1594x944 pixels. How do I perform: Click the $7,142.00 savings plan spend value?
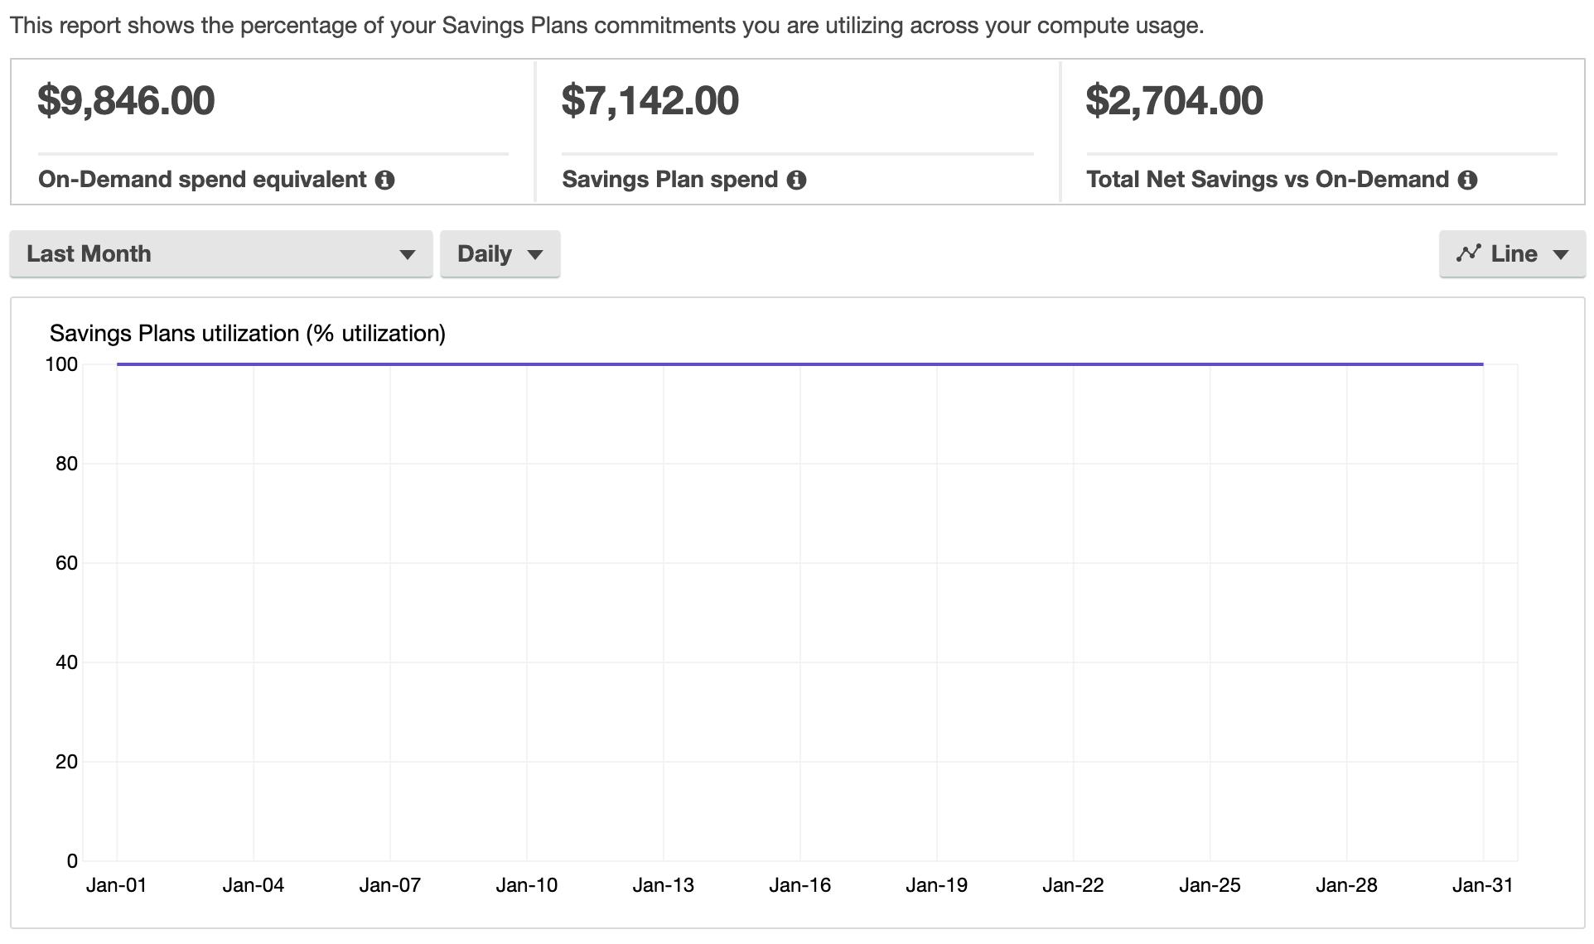point(650,101)
